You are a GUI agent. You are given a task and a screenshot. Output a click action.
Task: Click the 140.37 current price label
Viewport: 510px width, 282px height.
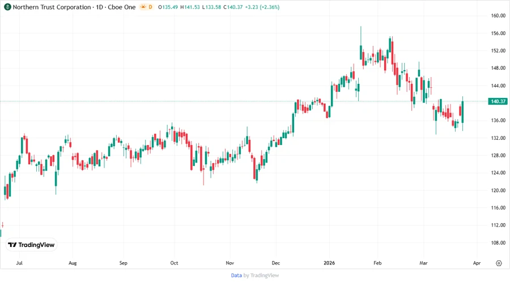(x=498, y=101)
